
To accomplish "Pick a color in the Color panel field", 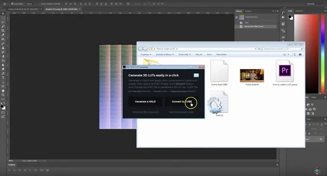I will 306,54.
